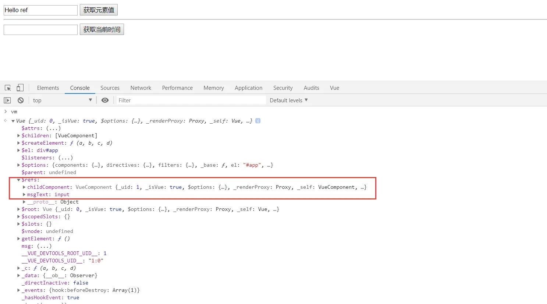The image size is (547, 304).
Task: Expand the $options entry
Action: 19,165
